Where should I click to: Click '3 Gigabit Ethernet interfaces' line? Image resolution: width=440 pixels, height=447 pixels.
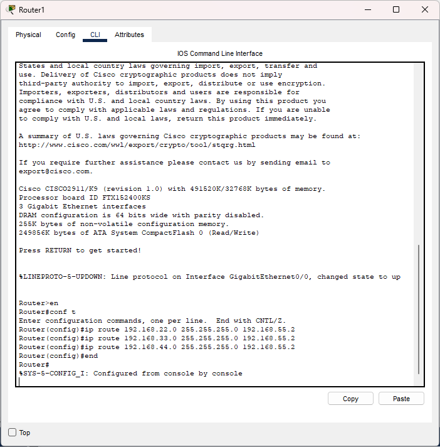pos(82,207)
